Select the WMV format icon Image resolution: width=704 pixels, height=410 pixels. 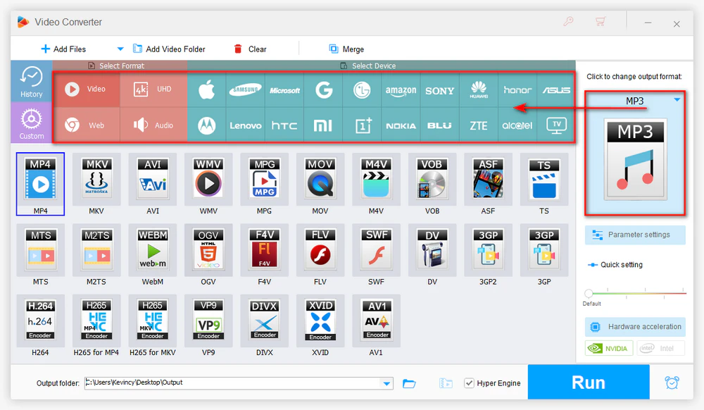point(208,179)
